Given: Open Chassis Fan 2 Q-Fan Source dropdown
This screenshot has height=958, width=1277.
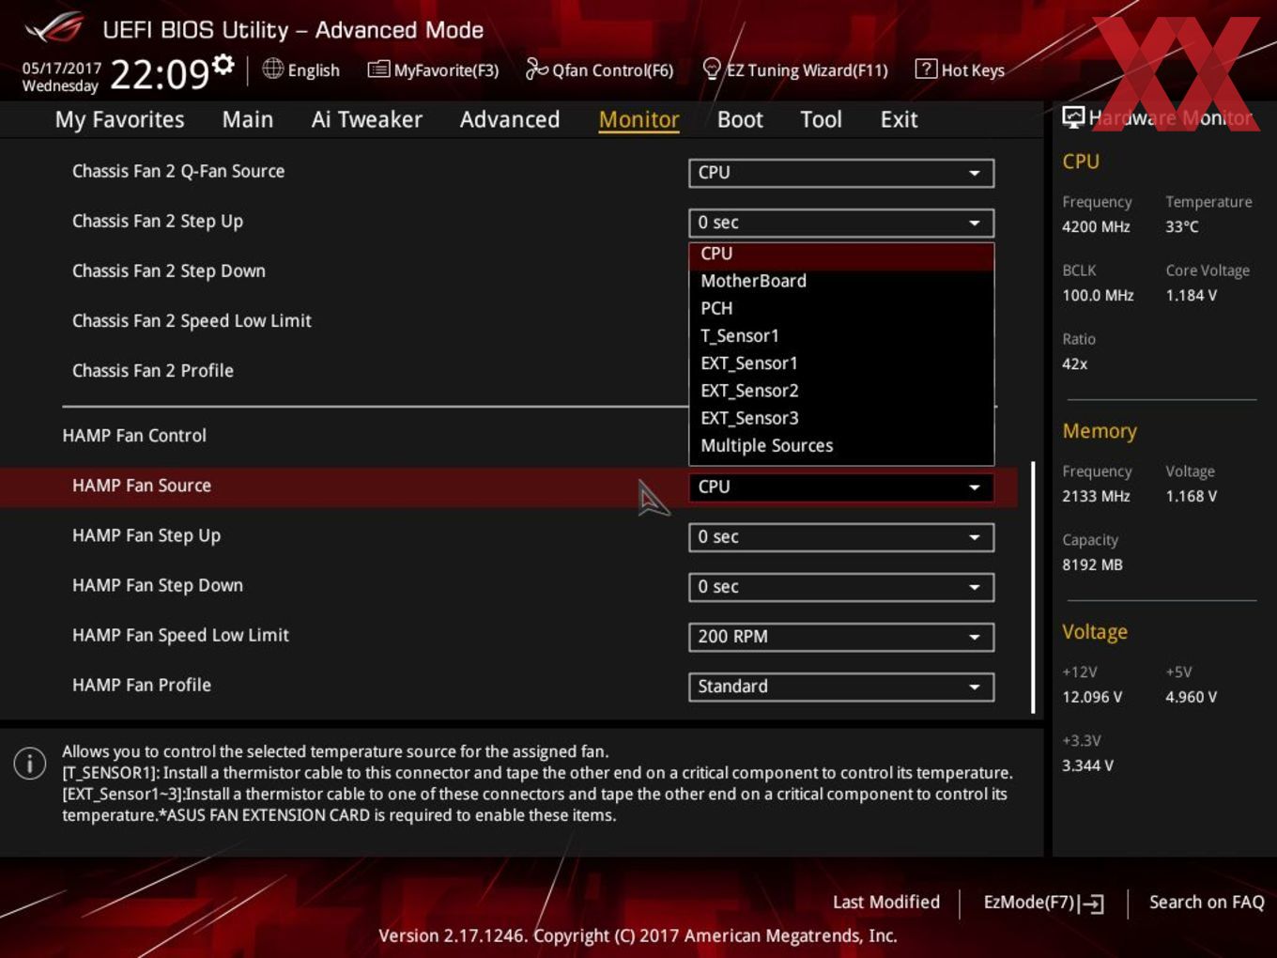Looking at the screenshot, I should coord(841,173).
